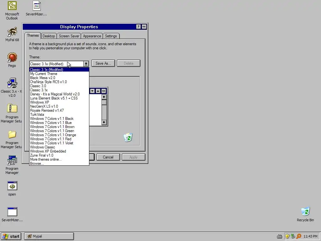Click the preview window up-arrow title button
Screen dimensions: 321x241
pyautogui.click(x=98, y=91)
